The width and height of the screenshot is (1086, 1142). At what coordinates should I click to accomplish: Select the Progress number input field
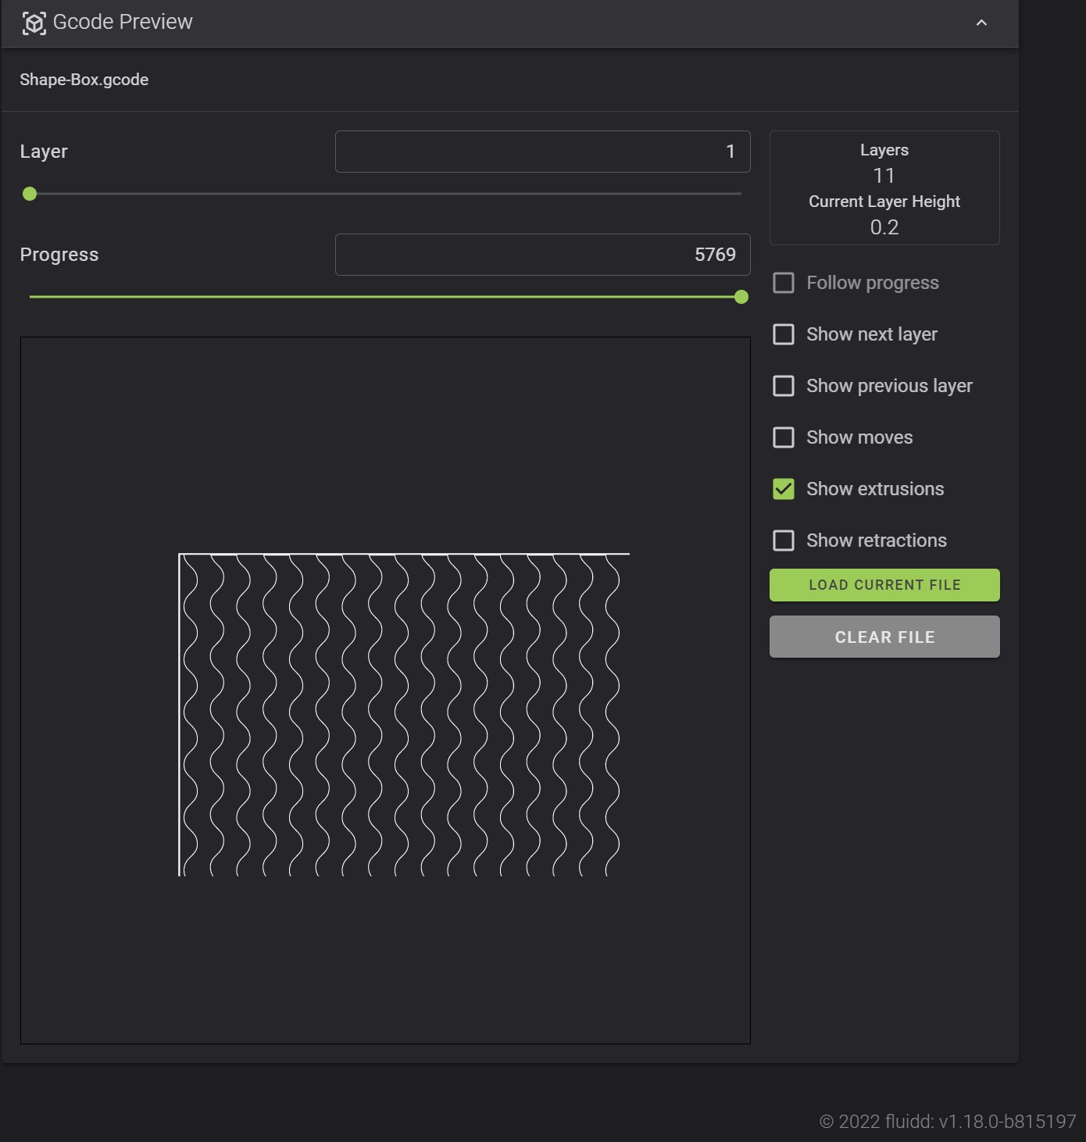(542, 254)
